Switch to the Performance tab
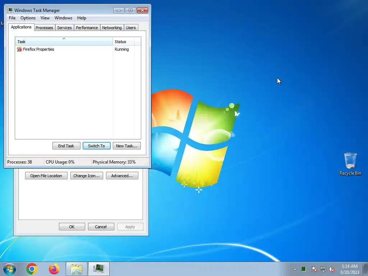The width and height of the screenshot is (368, 276). 87,28
